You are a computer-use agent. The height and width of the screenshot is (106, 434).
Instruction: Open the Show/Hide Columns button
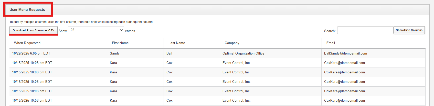pos(409,30)
